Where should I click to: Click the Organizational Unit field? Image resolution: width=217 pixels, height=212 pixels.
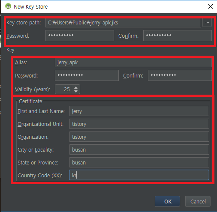pyautogui.click(x=139, y=124)
